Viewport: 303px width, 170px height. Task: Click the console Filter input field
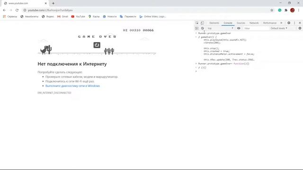click(256, 28)
